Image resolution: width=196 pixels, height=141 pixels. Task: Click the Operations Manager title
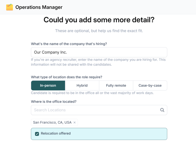tap(39, 7)
